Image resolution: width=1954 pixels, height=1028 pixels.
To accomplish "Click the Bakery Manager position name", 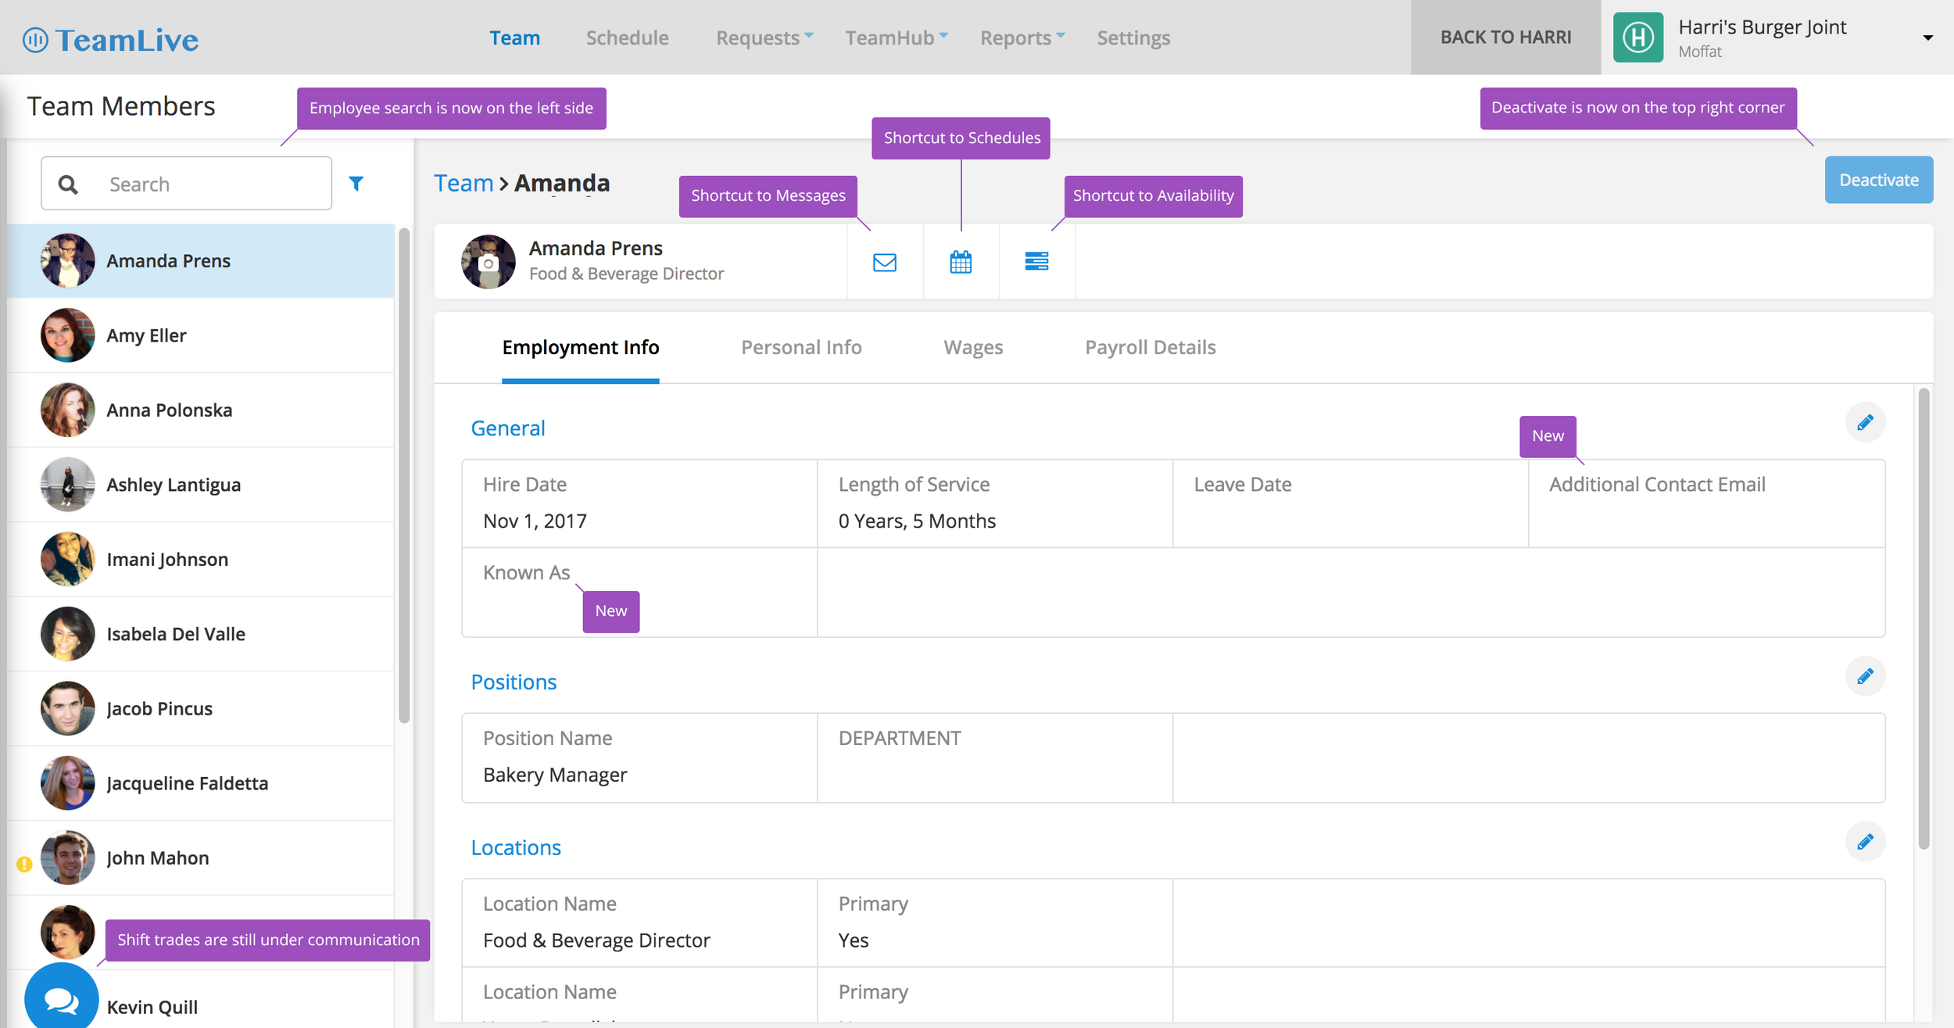I will pyautogui.click(x=555, y=775).
